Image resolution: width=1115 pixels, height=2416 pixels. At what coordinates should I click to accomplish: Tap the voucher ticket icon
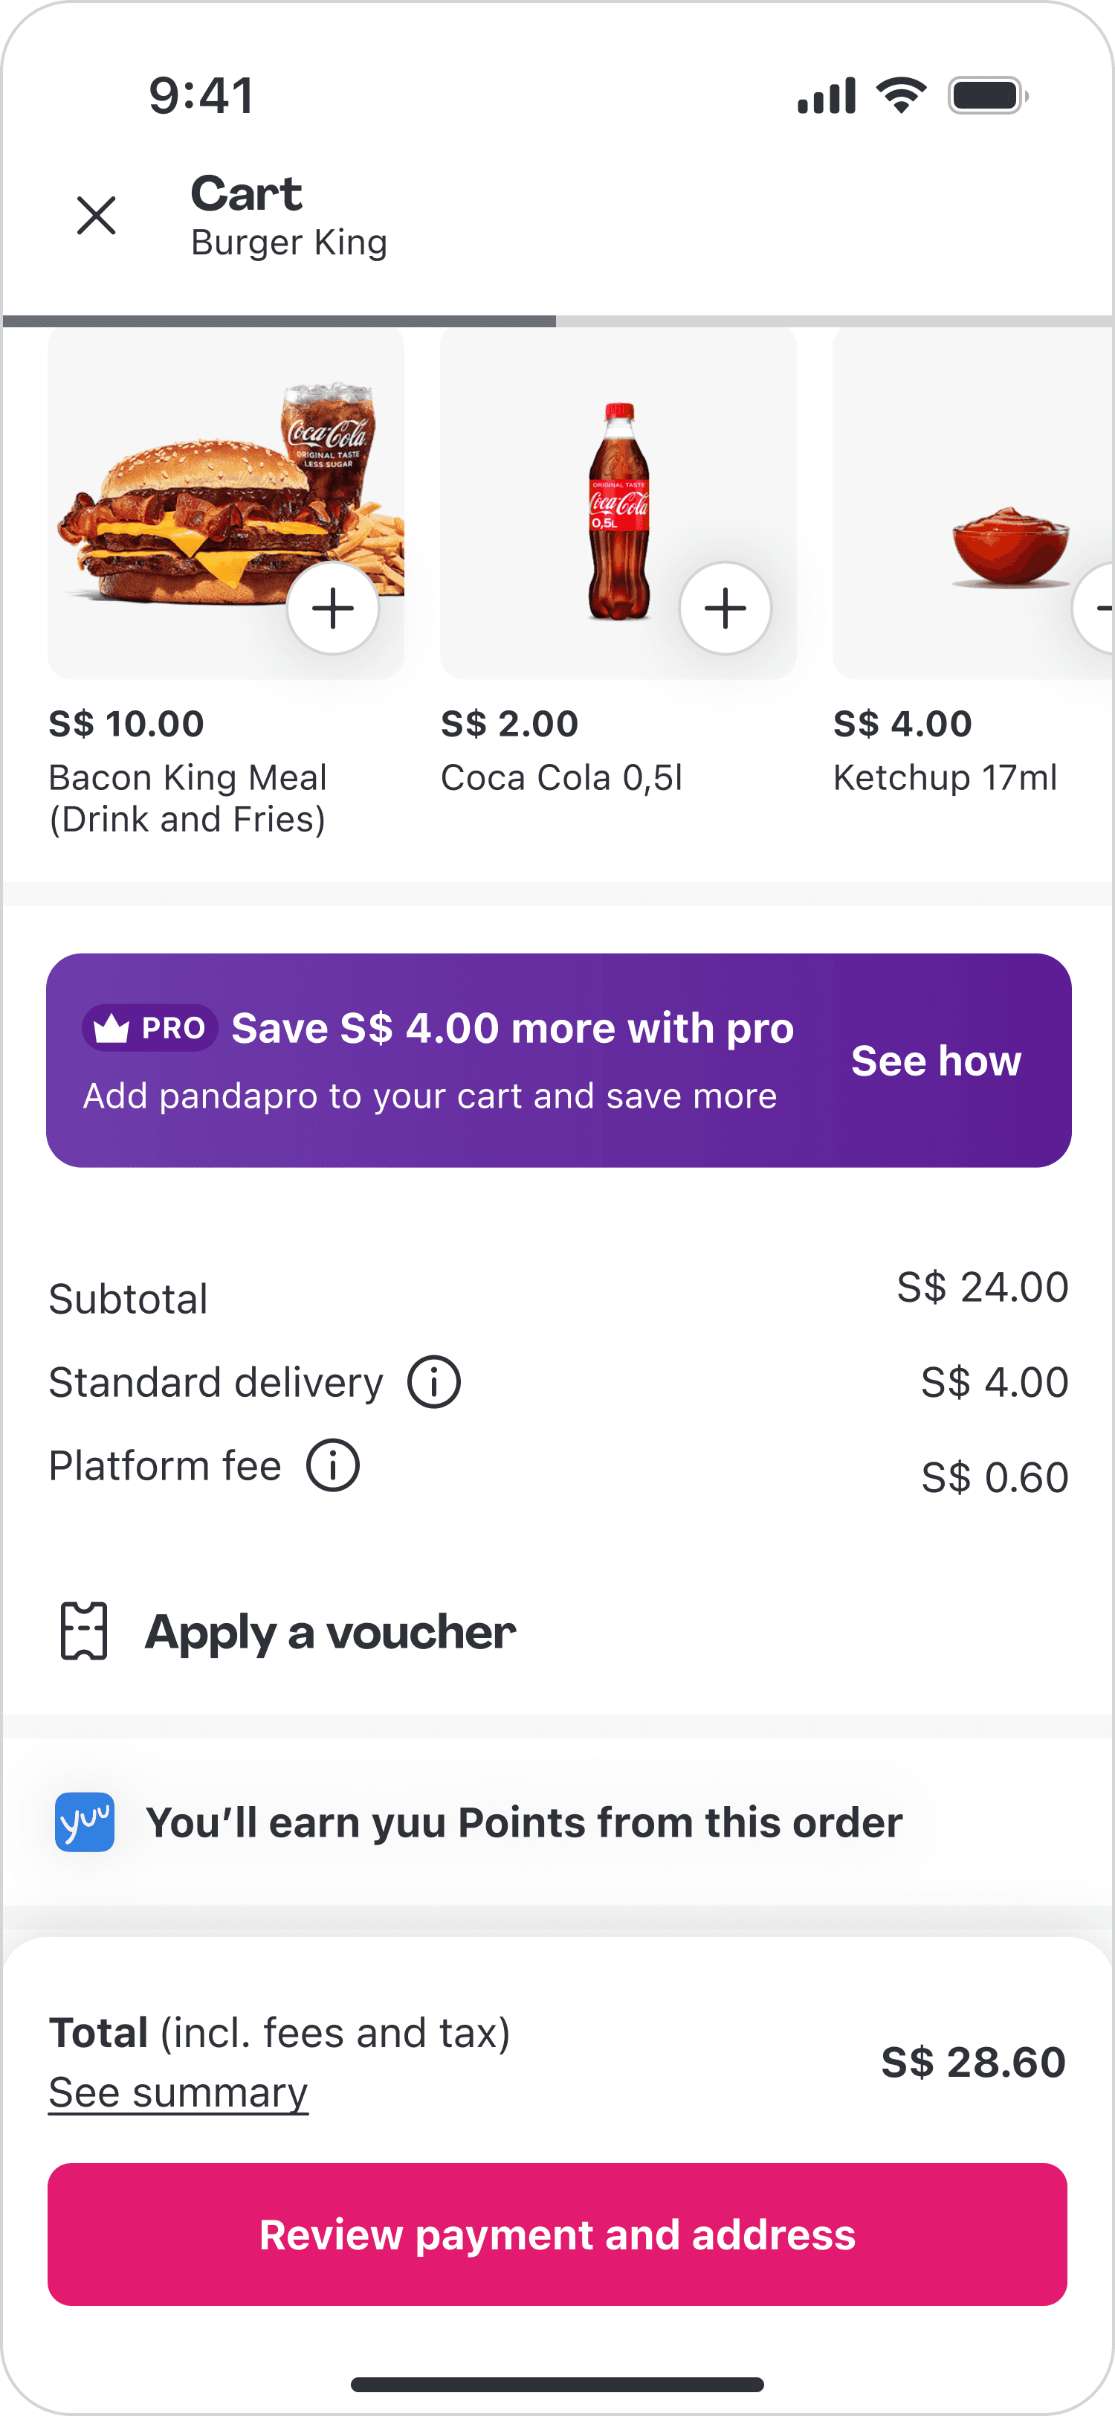tap(84, 1631)
